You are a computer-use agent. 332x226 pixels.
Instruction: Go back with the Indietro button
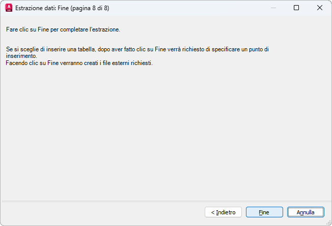[x=223, y=212]
